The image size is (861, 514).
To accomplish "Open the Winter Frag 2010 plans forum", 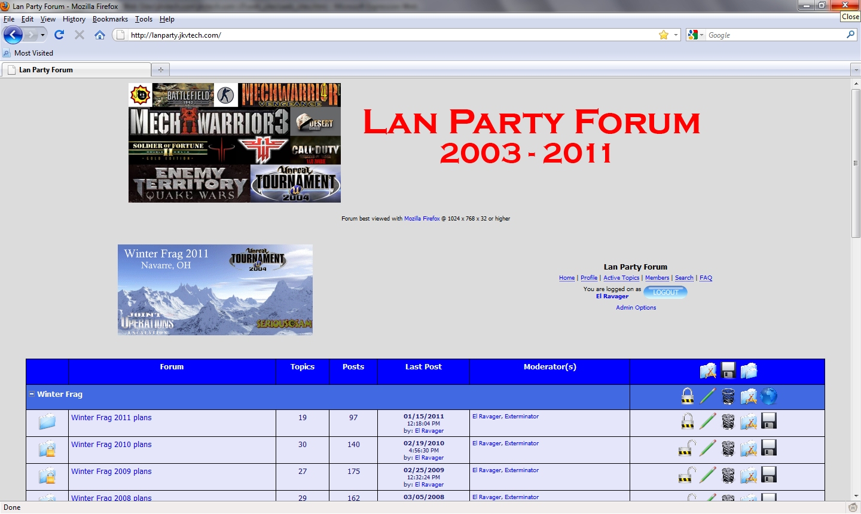I will [x=111, y=445].
